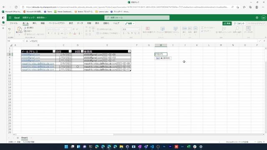Click the red font color icon

[74, 33]
